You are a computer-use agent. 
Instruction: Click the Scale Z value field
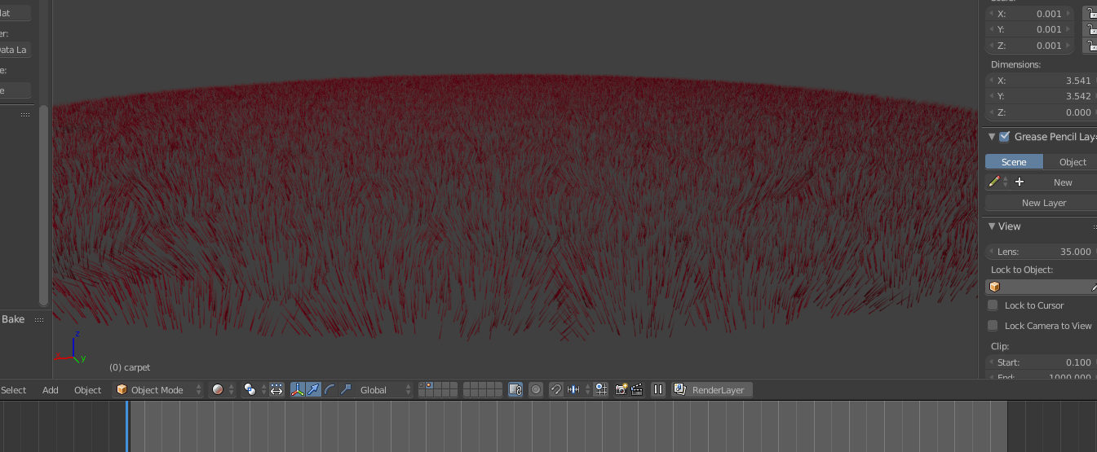click(x=1031, y=46)
